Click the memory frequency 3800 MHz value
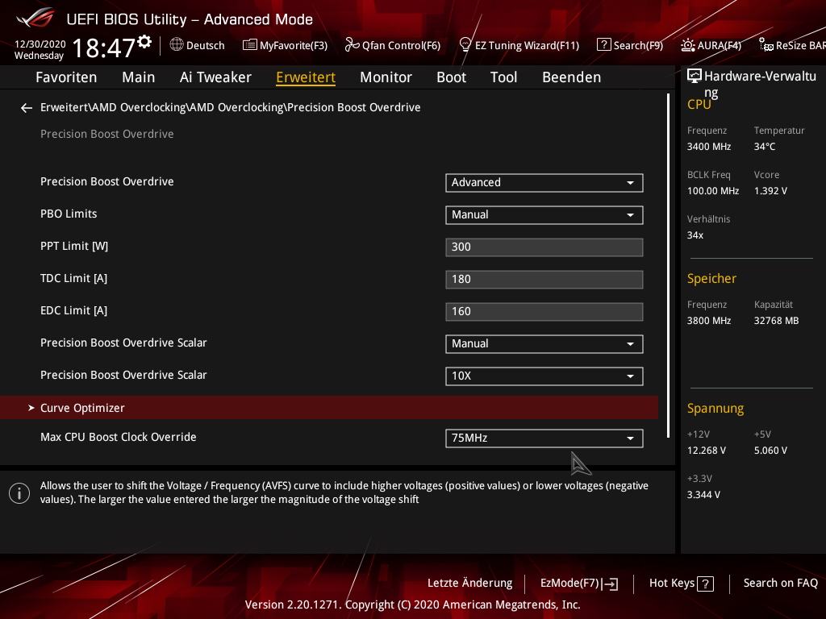The image size is (826, 619). coord(708,321)
